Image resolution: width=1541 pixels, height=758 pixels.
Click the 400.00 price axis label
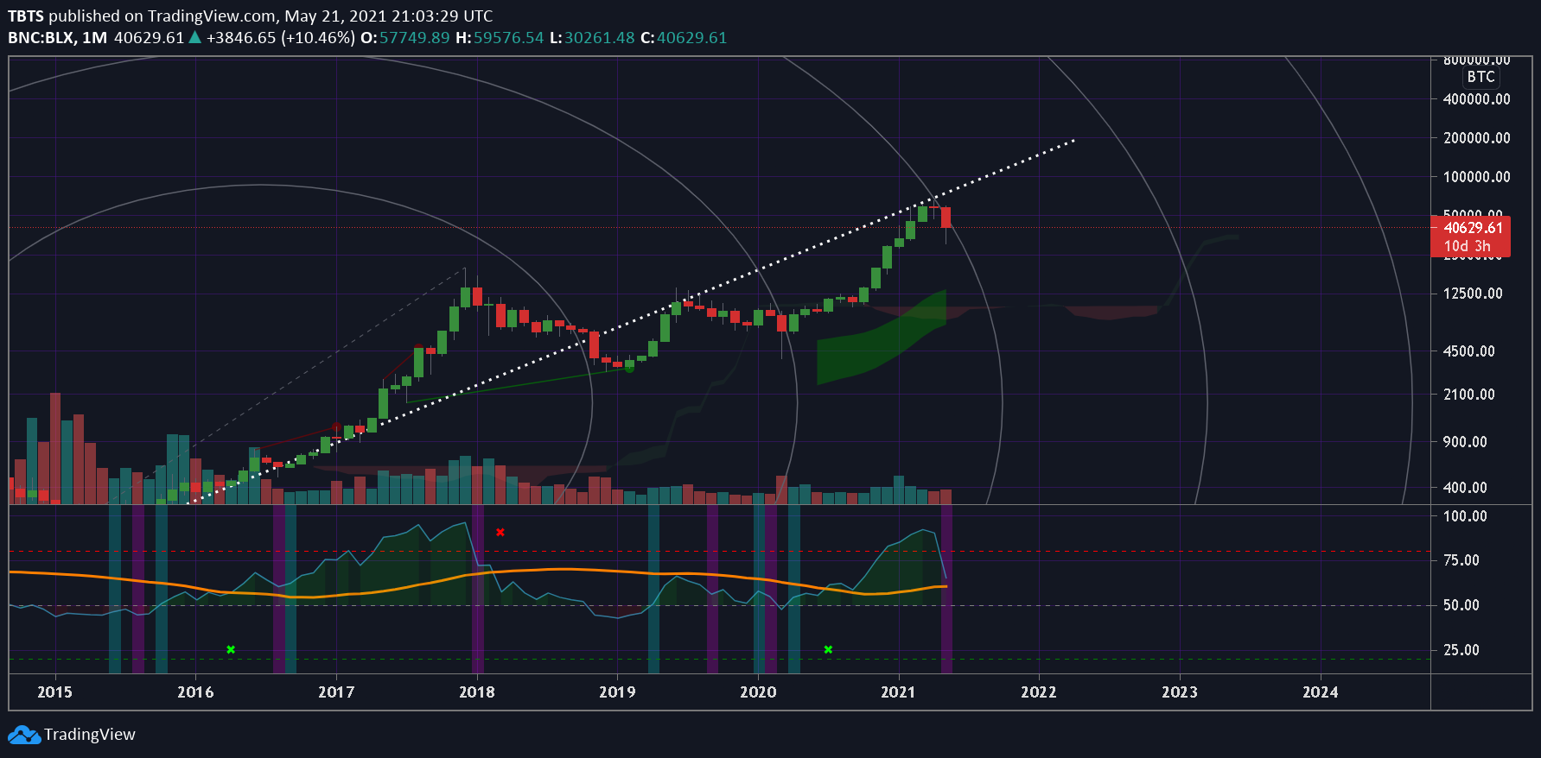(x=1465, y=488)
